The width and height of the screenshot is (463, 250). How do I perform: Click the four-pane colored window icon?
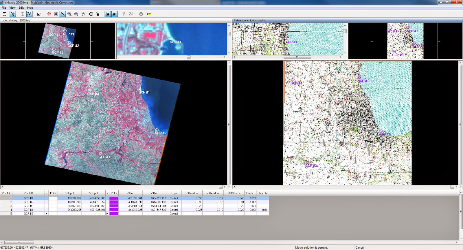pyautogui.click(x=141, y=14)
